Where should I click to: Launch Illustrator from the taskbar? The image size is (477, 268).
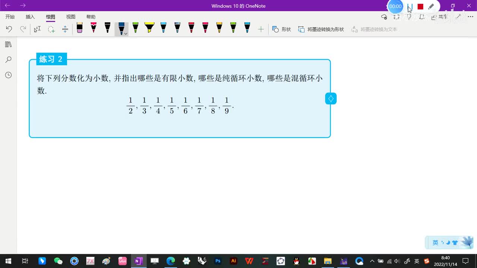(x=234, y=261)
